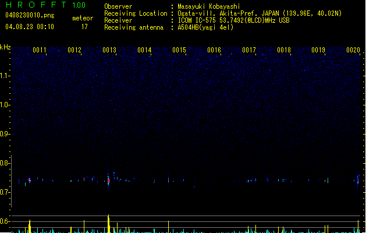Click the tallest yellow power spike at 0013
The image size is (366, 233).
point(109,224)
